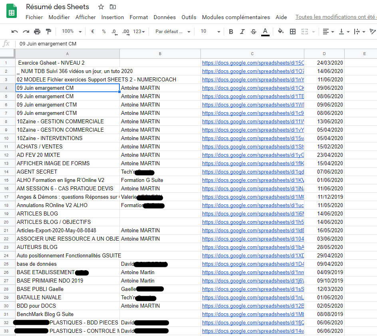Open vertical align dropdown
The height and width of the screenshot is (336, 377).
click(344, 32)
